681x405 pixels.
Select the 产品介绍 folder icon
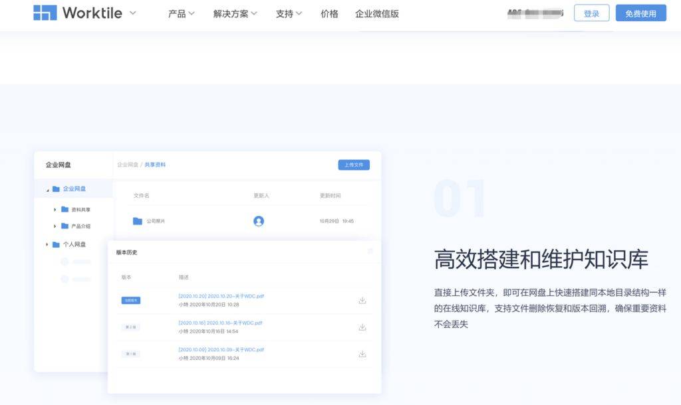(65, 226)
